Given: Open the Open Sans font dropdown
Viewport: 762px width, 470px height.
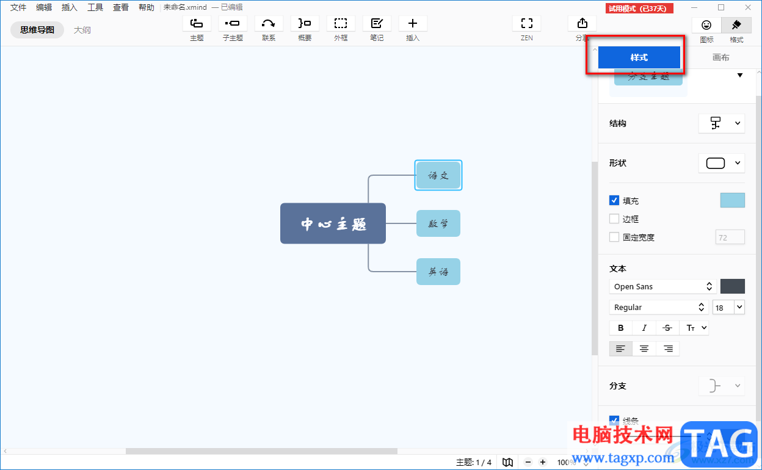Looking at the screenshot, I should tap(663, 286).
